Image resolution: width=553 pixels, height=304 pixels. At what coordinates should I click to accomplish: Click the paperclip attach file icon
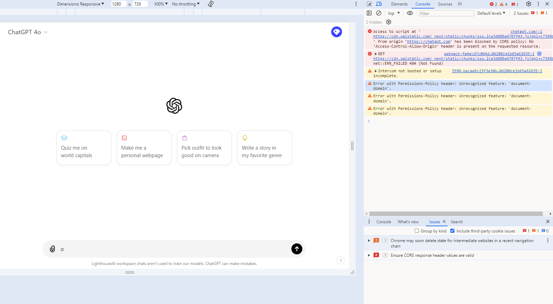pyautogui.click(x=52, y=249)
